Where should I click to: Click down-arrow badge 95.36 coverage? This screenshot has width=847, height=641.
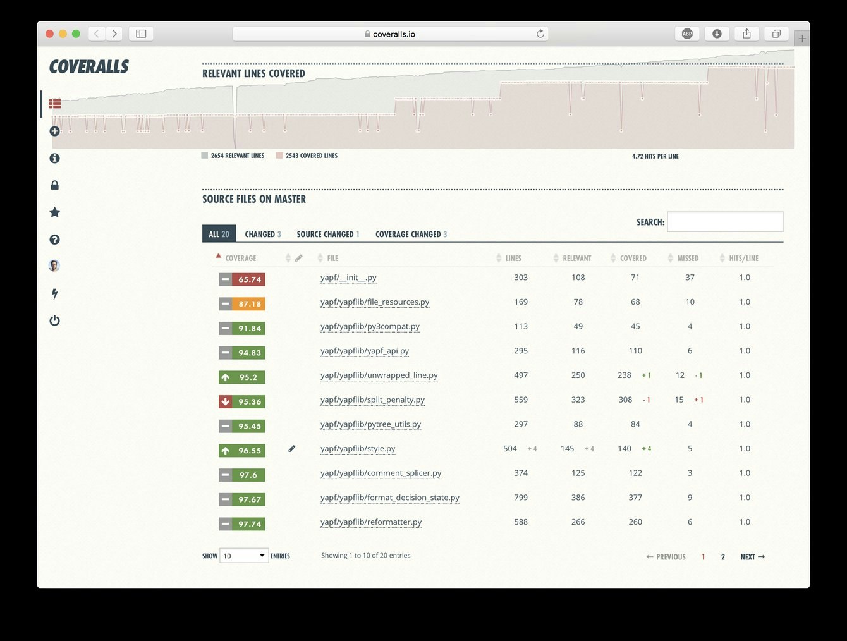tap(242, 401)
